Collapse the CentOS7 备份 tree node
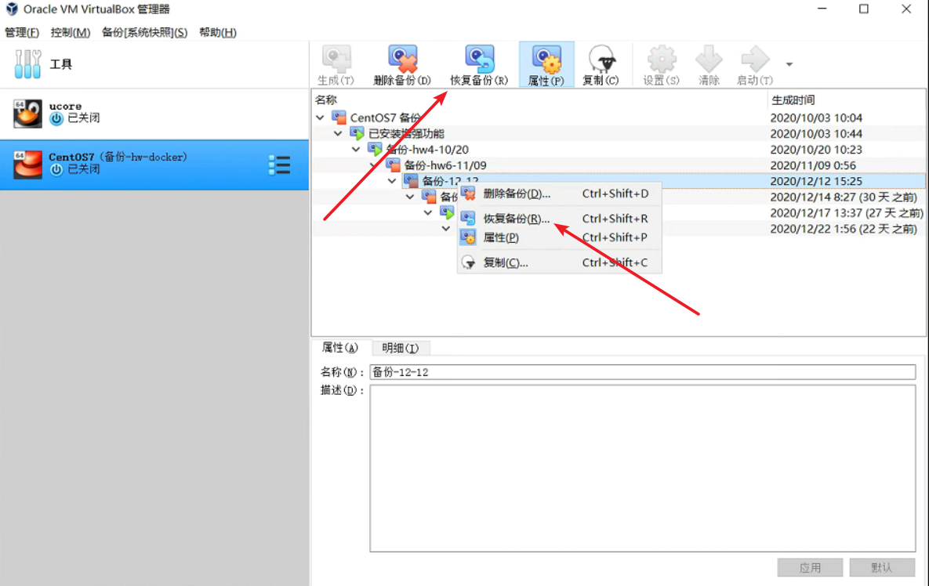Screen dimensions: 929x586 (x=320, y=118)
